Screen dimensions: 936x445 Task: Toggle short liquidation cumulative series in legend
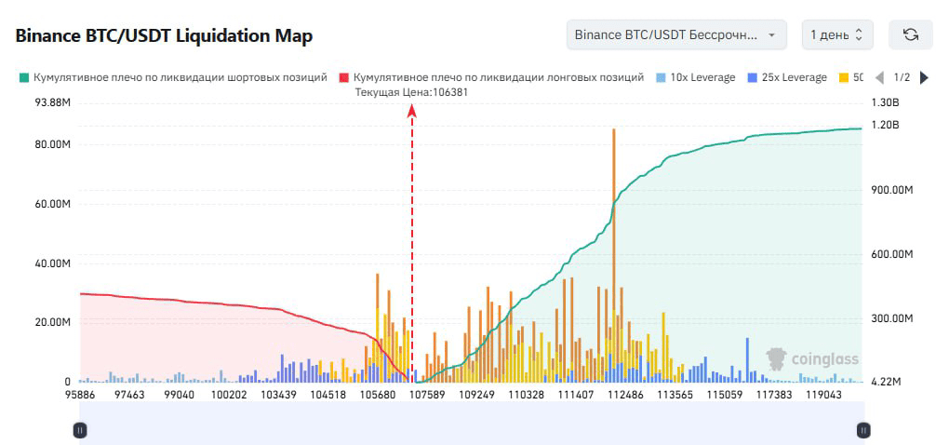174,77
